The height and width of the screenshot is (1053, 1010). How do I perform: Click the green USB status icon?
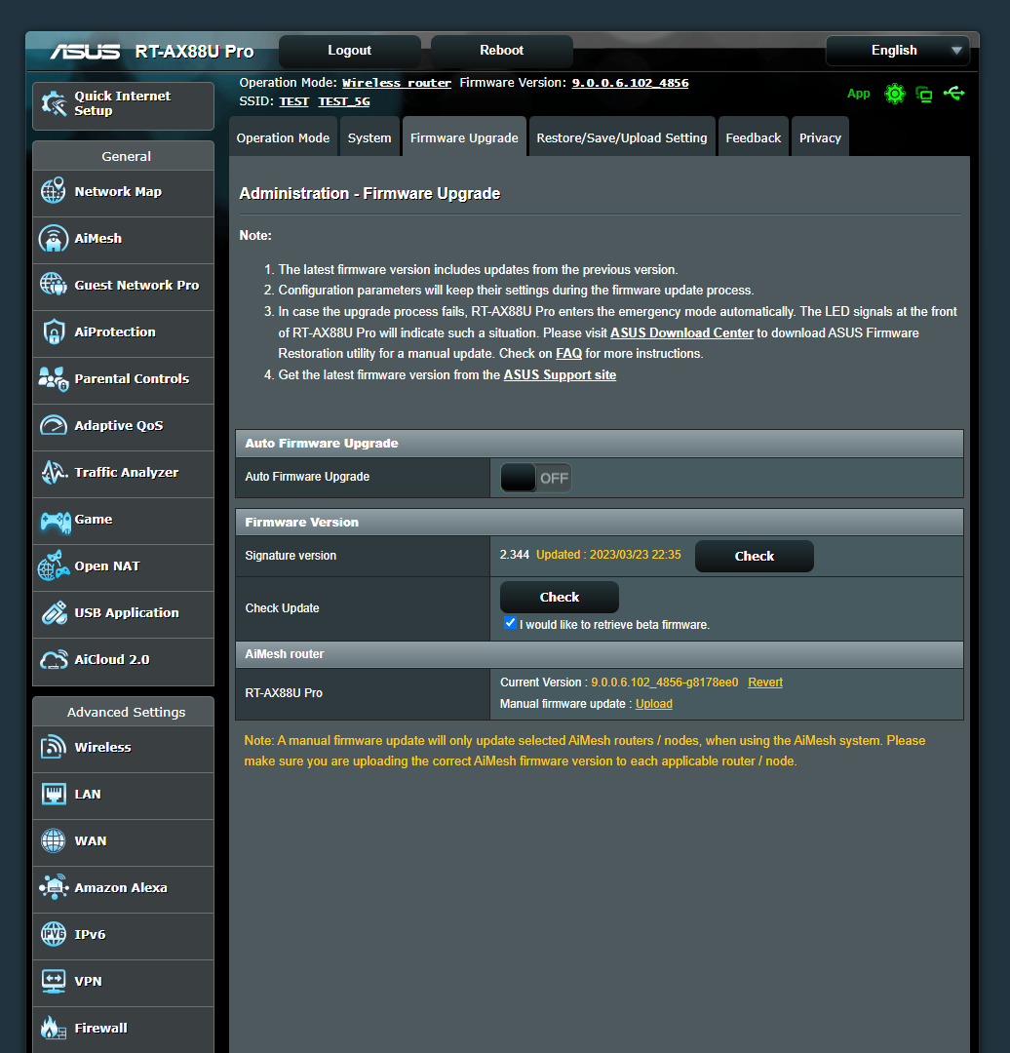coord(953,93)
